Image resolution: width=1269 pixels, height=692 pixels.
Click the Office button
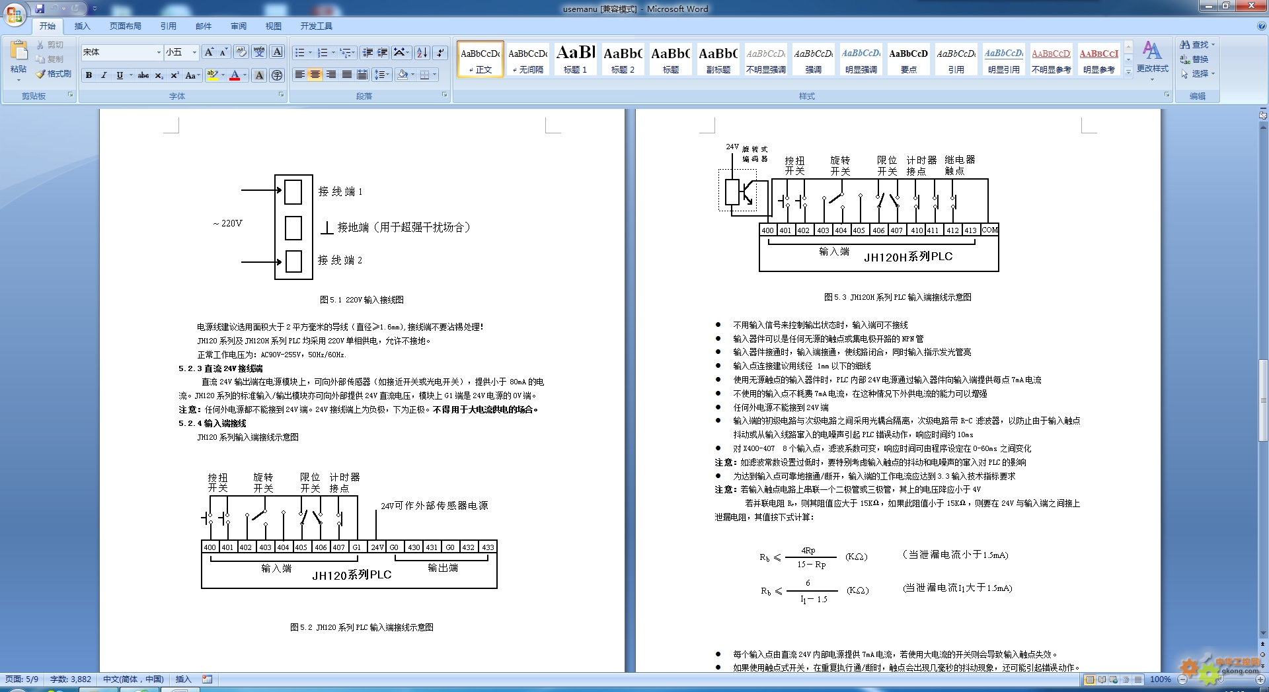tap(15, 14)
